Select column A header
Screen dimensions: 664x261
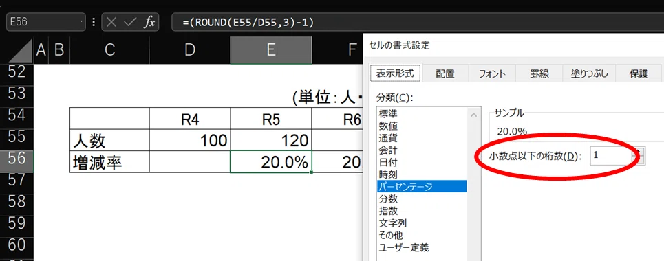pyautogui.click(x=41, y=50)
